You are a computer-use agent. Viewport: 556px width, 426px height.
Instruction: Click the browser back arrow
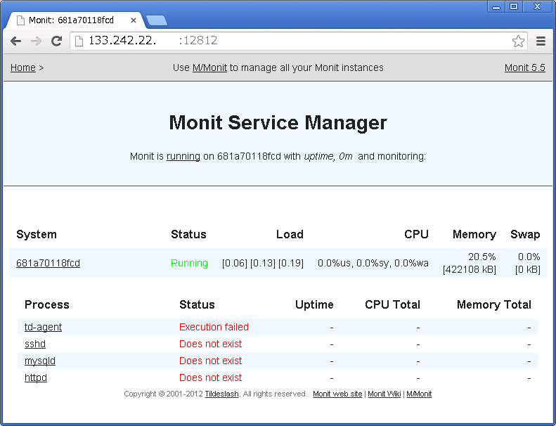(15, 41)
